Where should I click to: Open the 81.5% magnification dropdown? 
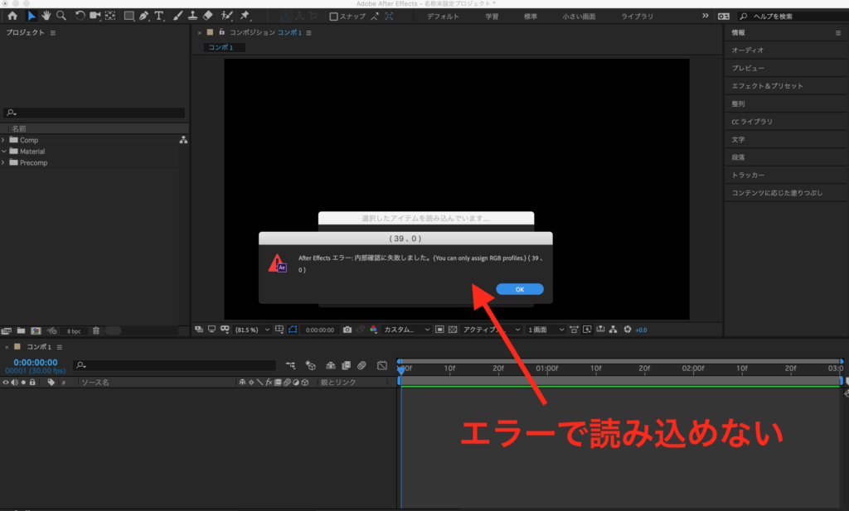click(252, 330)
